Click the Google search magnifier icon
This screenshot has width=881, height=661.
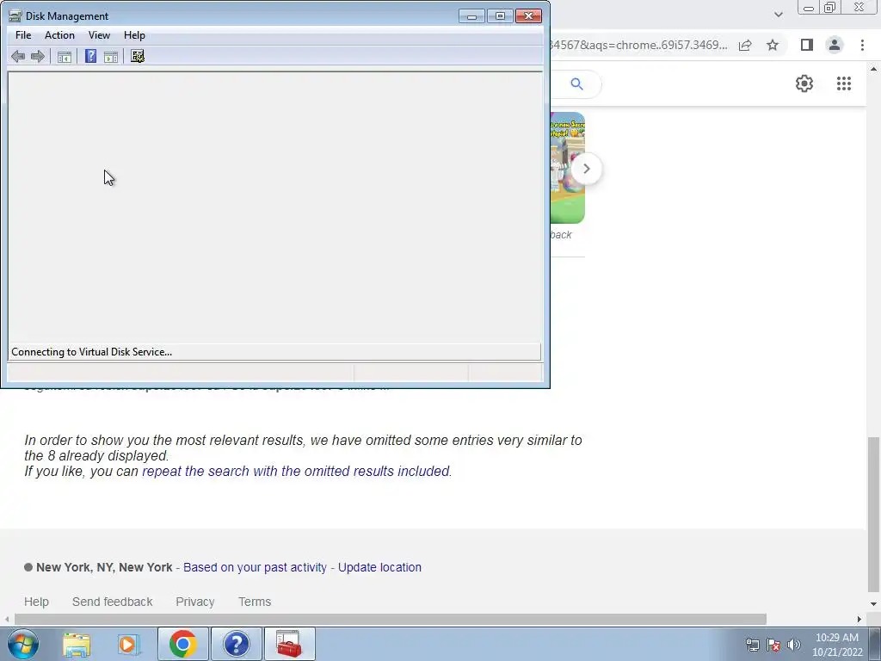tap(576, 83)
